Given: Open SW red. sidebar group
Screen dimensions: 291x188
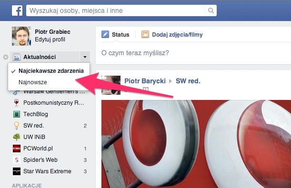Looking at the screenshot, I should [x=34, y=126].
